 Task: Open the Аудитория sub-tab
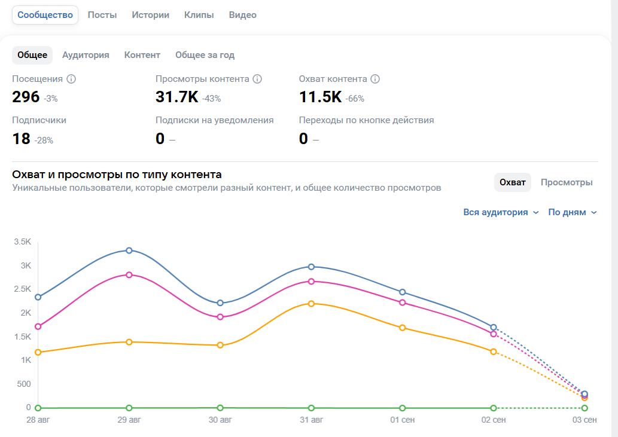click(x=86, y=55)
